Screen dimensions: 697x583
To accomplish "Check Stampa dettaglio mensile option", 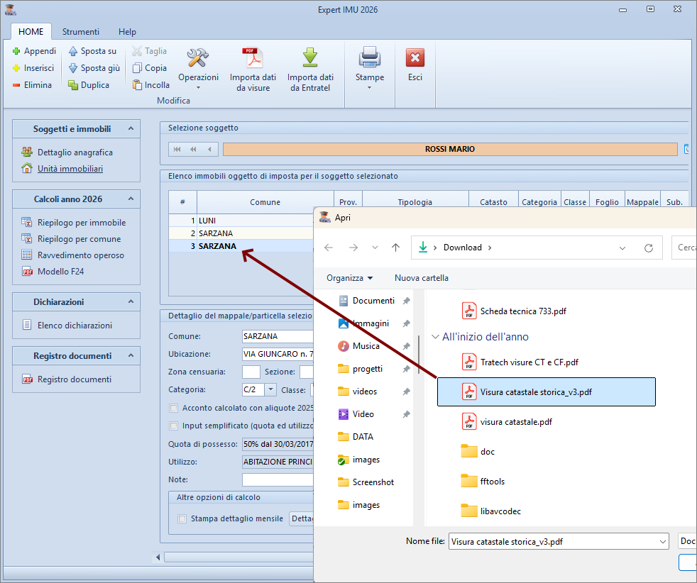I will click(x=182, y=518).
